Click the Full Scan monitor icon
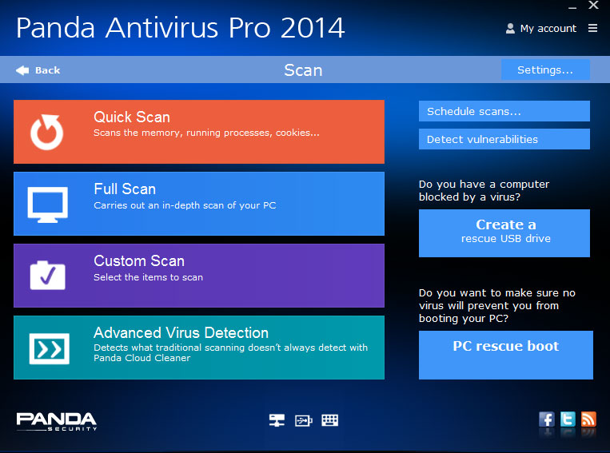Screen dimensions: 610x453 [47, 205]
